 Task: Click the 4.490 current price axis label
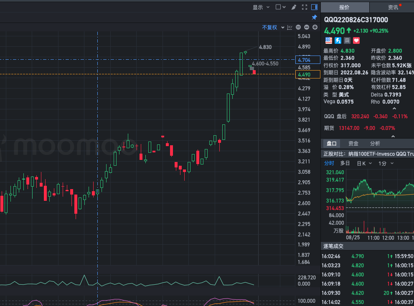pos(307,74)
